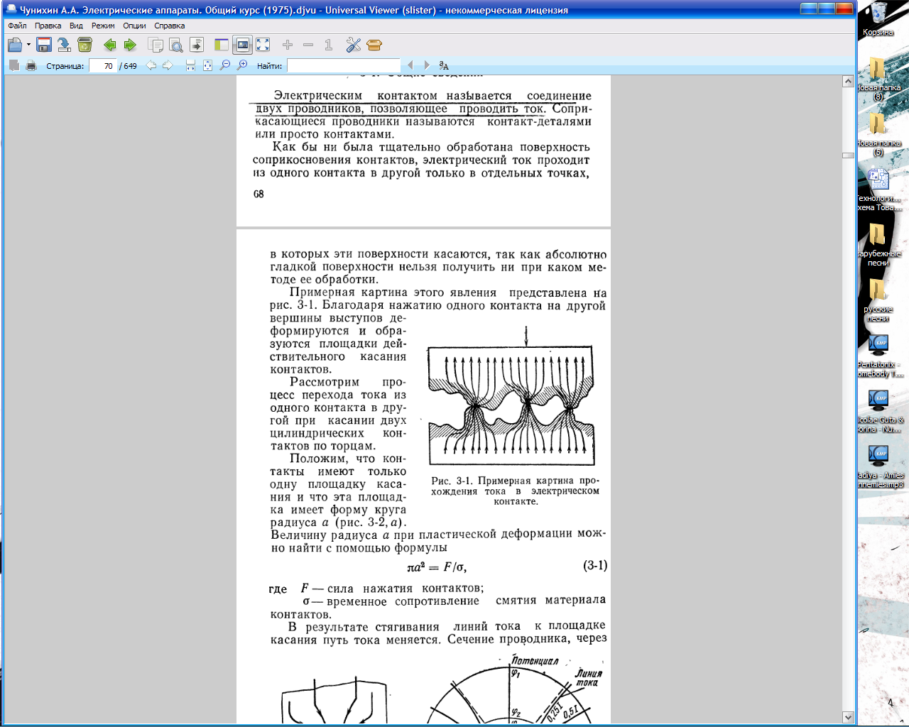Click the orange box plugins icon
909x727 pixels.
click(374, 45)
